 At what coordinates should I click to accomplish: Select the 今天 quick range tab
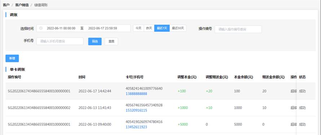coord(138,28)
